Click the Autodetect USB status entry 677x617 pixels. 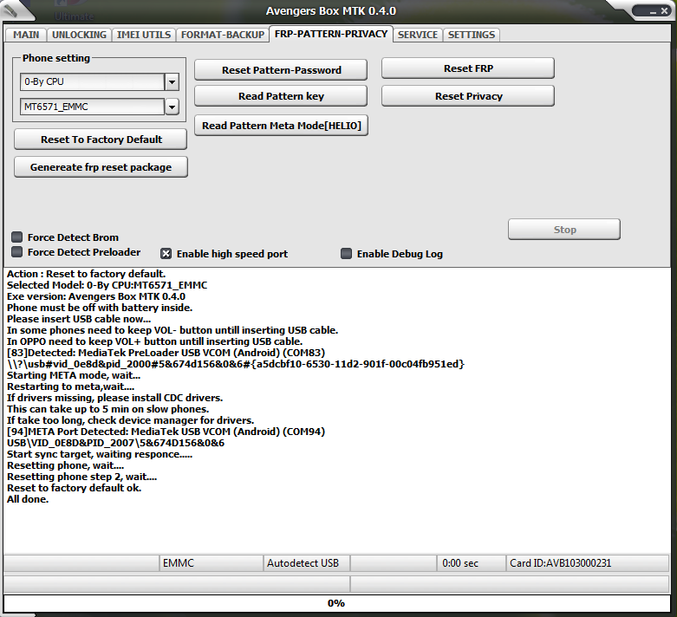click(306, 563)
